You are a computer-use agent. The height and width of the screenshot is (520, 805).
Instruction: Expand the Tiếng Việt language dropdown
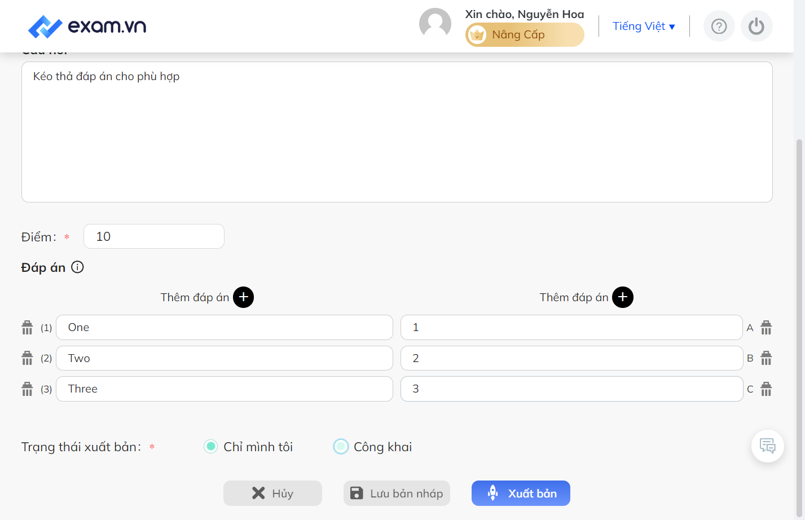click(644, 26)
